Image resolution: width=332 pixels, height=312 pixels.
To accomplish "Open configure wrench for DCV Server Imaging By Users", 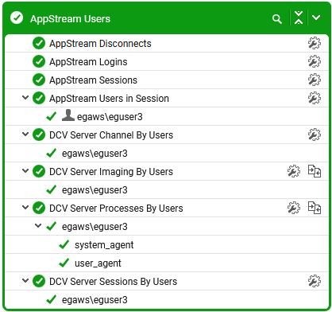I will [x=294, y=171].
